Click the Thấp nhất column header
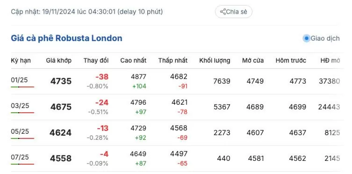This screenshot has height=174, width=352. 172,60
